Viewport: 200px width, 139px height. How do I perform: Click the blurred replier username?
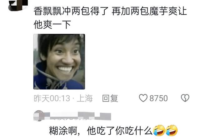click(x=78, y=116)
